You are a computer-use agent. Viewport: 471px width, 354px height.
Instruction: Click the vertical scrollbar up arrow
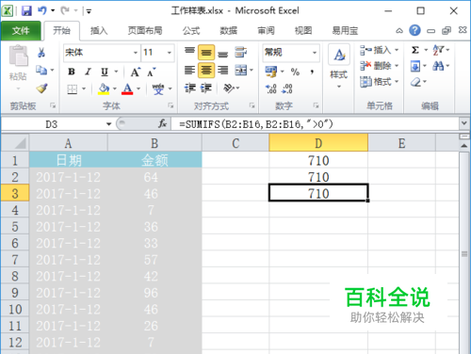(x=464, y=146)
